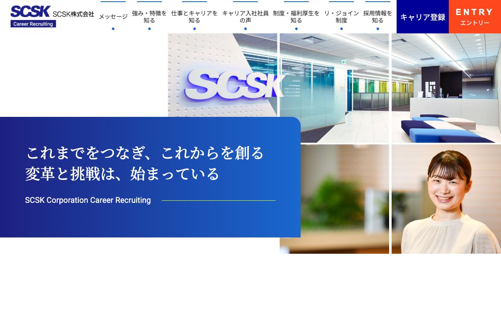501x313 pixels.
Task: Expand dropdown dot under 仕事とキャリアを知る
Action: 195,29
